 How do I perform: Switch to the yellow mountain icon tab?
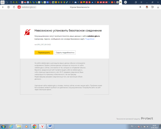(x=84, y=2)
